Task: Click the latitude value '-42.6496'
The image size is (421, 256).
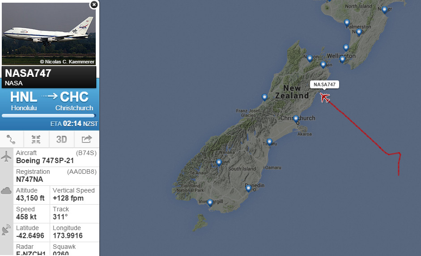Action: tap(30, 235)
